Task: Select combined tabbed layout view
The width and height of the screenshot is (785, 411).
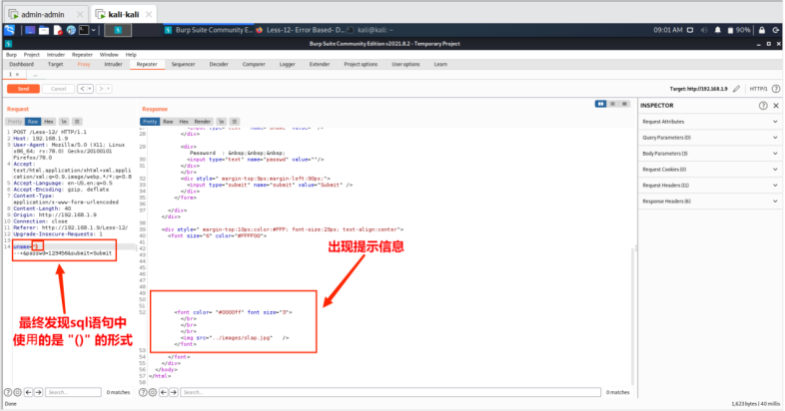Action: (624, 104)
